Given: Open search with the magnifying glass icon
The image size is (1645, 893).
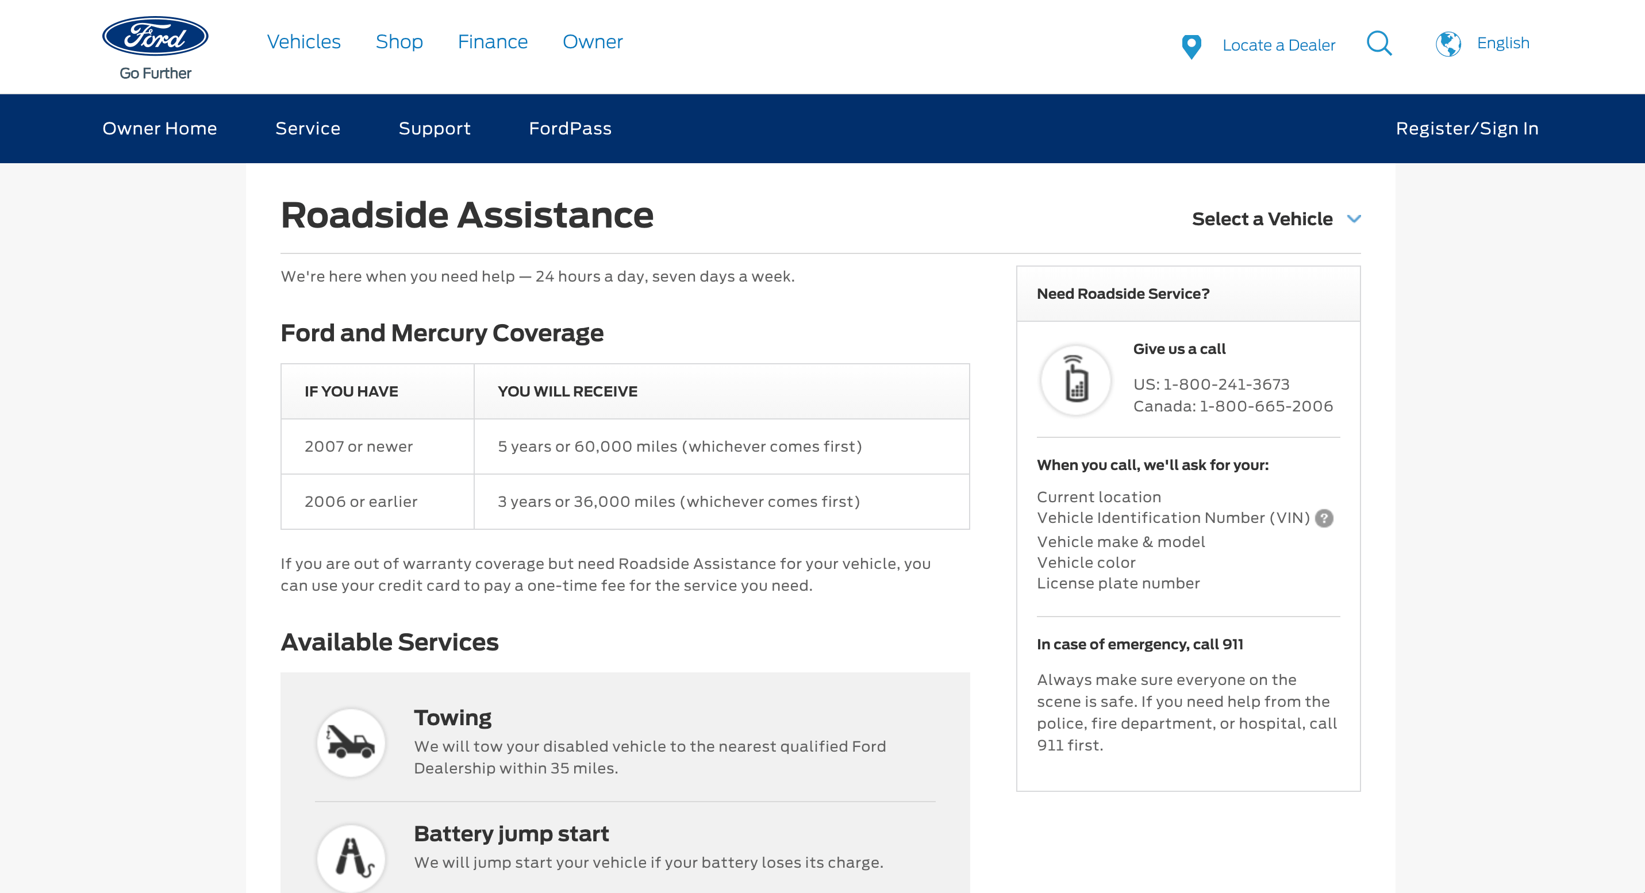Looking at the screenshot, I should (x=1379, y=44).
